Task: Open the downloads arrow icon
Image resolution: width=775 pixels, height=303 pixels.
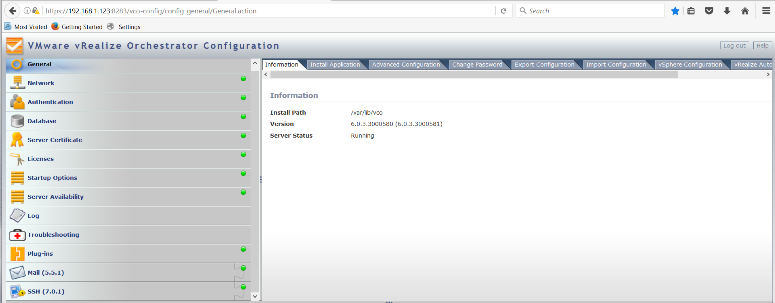Action: (727, 11)
